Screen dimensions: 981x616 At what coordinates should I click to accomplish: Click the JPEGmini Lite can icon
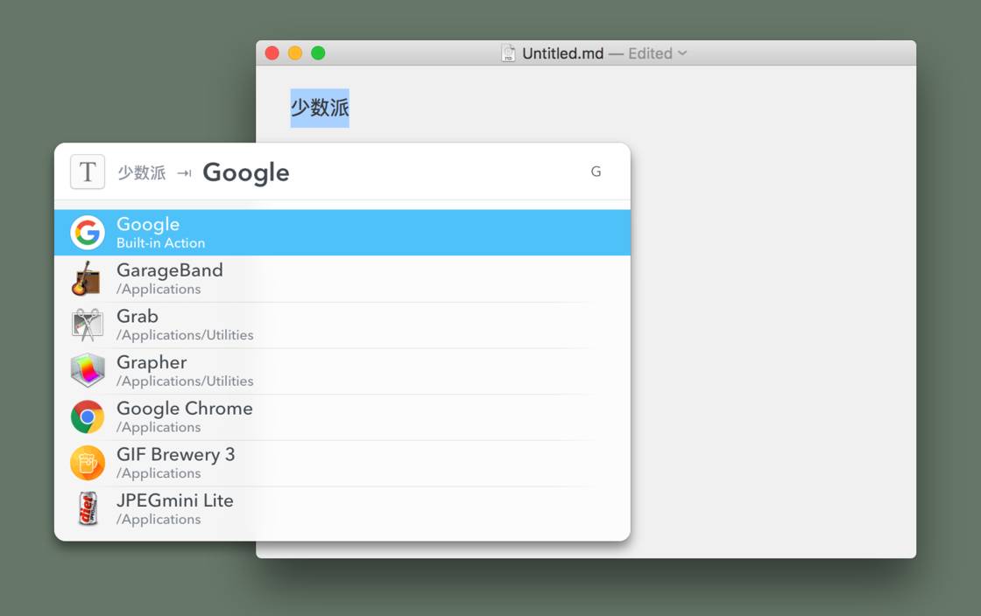tap(88, 508)
